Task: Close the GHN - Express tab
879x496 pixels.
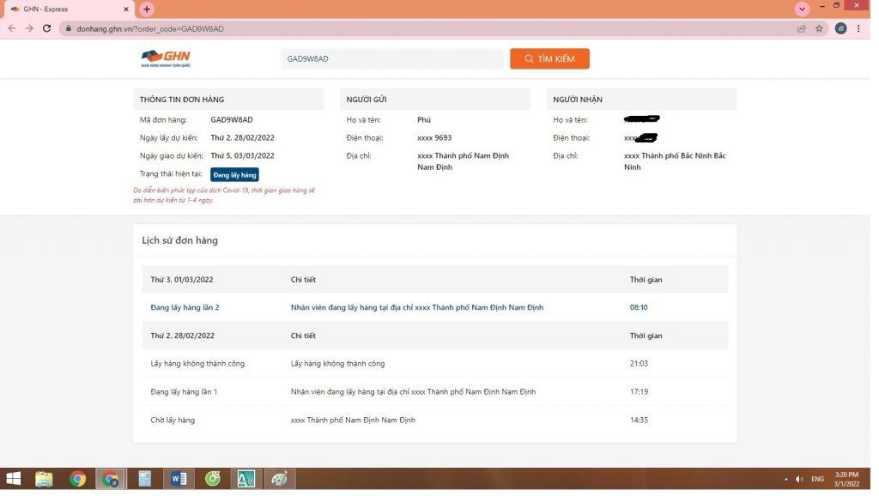Action: (126, 9)
